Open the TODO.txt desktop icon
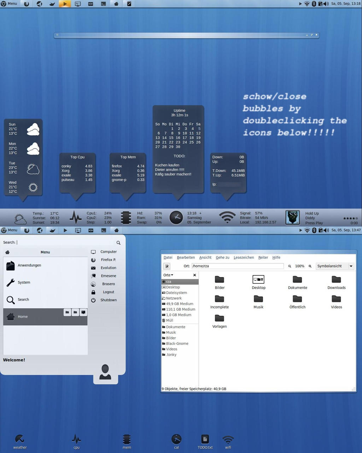 click(x=205, y=440)
